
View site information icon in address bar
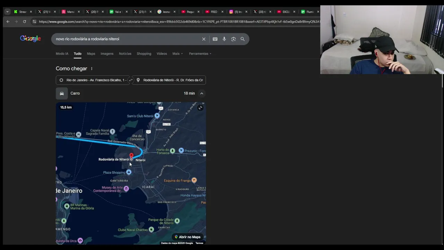click(x=34, y=22)
